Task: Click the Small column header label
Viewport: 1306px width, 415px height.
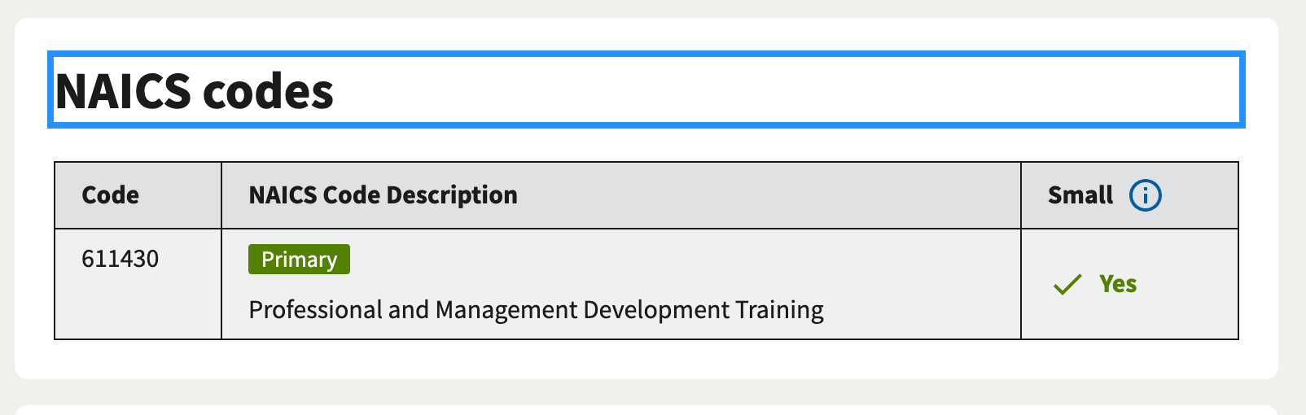Action: coord(1080,195)
